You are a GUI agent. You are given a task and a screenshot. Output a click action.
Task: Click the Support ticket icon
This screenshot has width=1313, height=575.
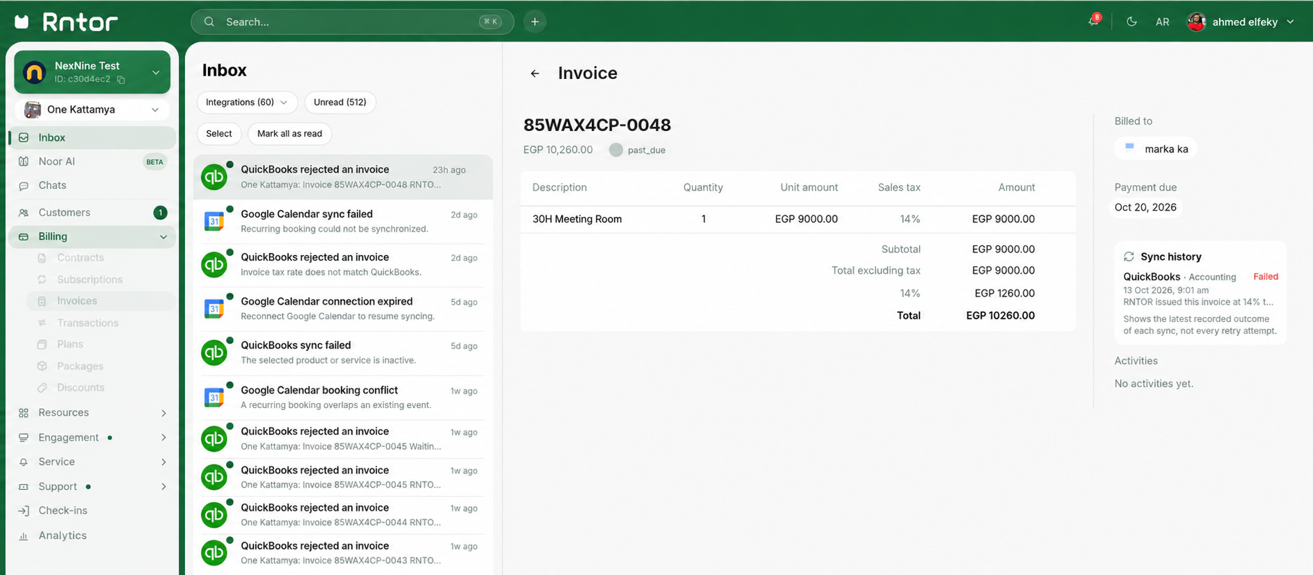coord(24,487)
